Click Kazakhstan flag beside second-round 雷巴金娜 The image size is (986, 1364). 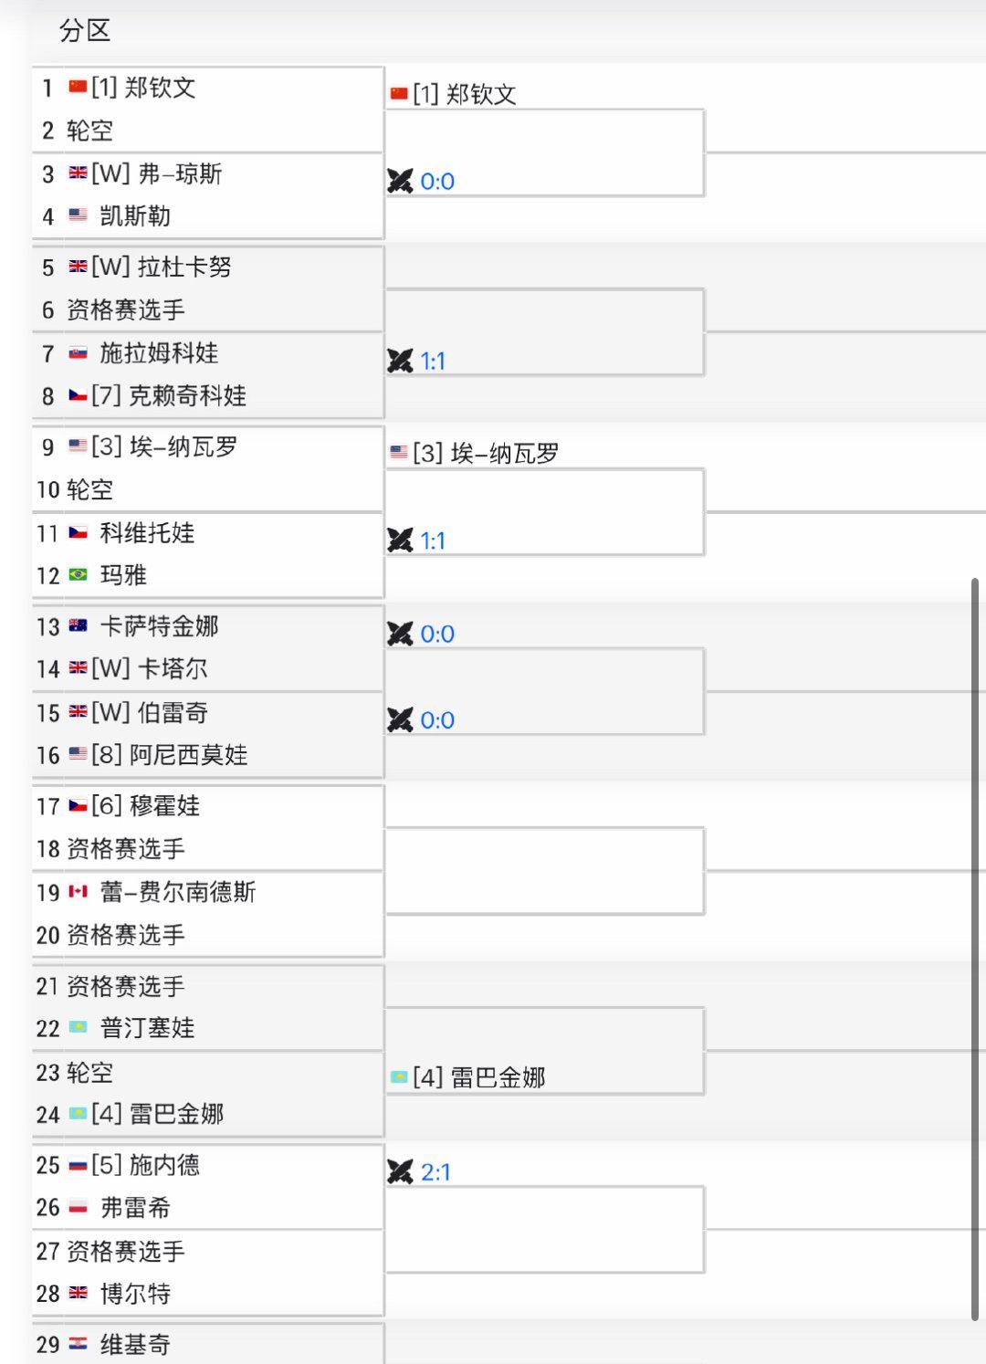click(x=399, y=1077)
